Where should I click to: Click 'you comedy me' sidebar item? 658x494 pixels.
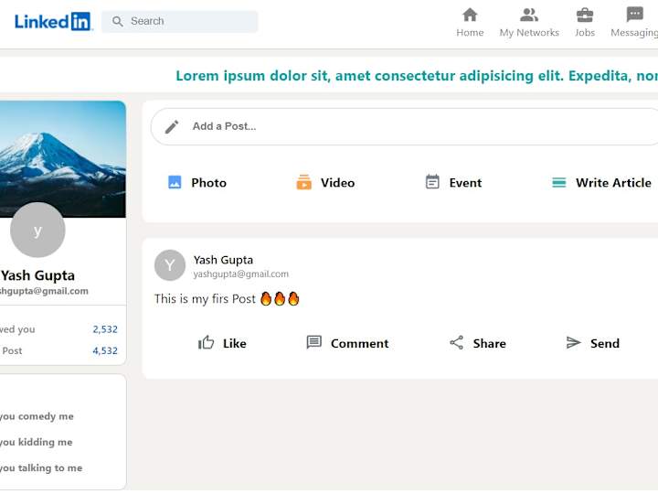pyautogui.click(x=37, y=416)
